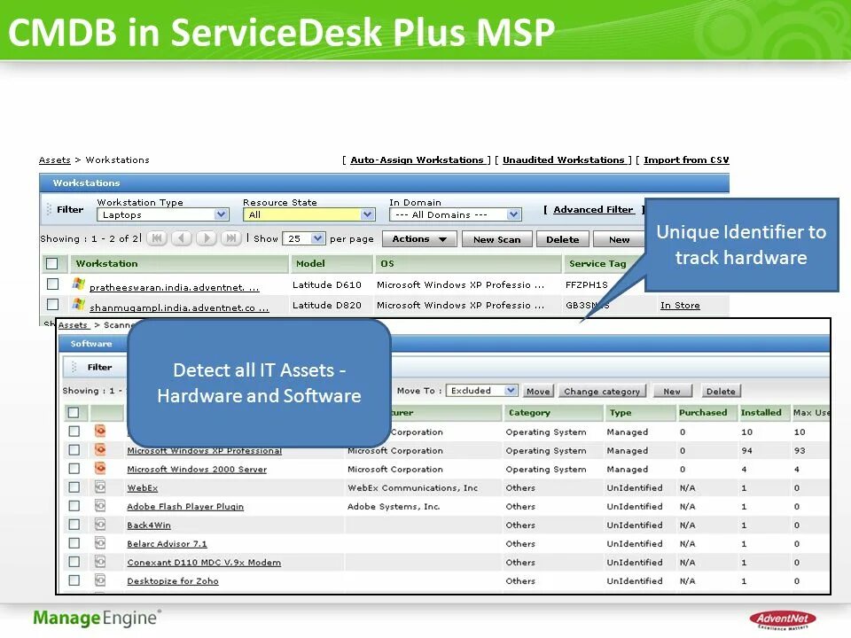Open Import from CSV link
851x638 pixels.
[x=686, y=160]
